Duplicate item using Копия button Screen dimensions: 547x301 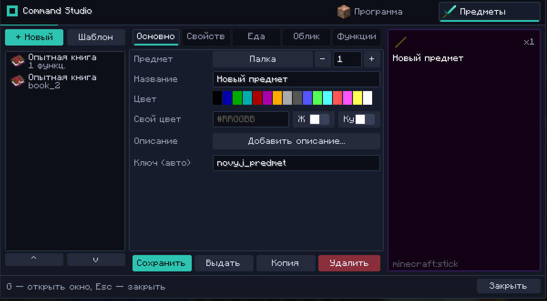[286, 263]
